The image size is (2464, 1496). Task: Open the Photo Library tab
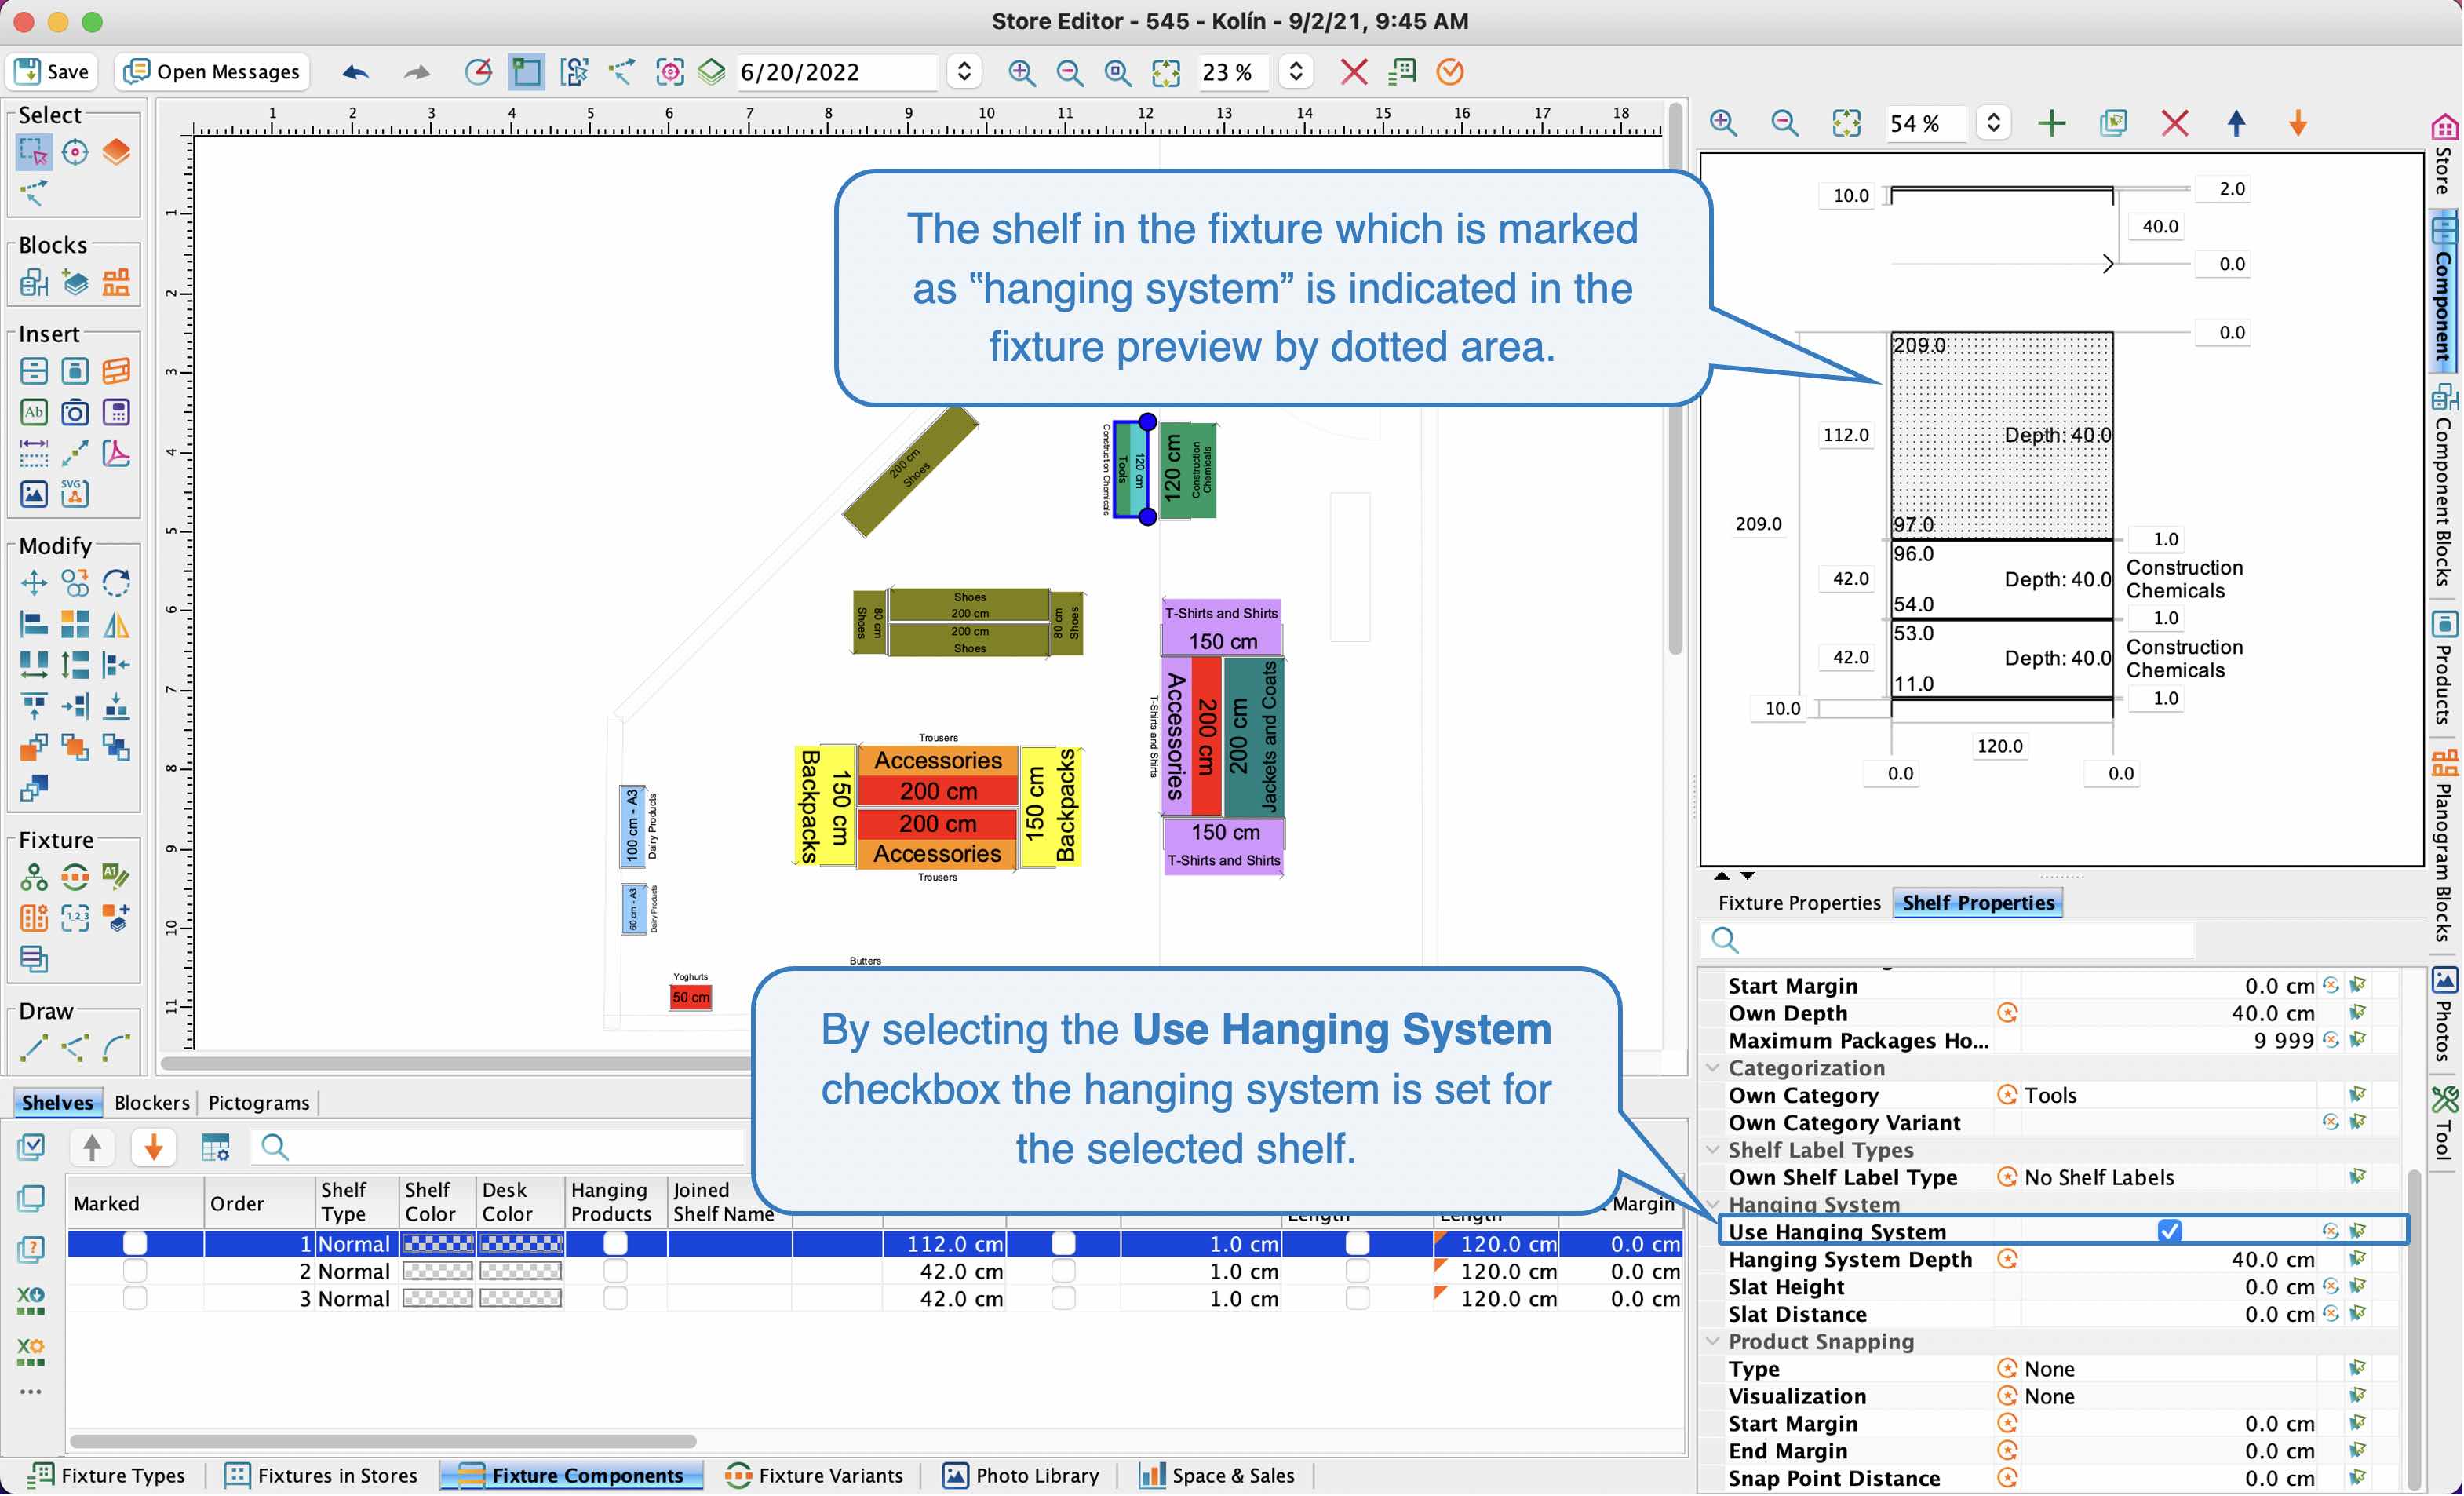(1020, 1476)
